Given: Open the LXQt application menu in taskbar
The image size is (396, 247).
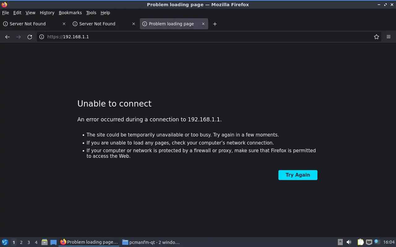Looking at the screenshot, I should click(x=5, y=242).
